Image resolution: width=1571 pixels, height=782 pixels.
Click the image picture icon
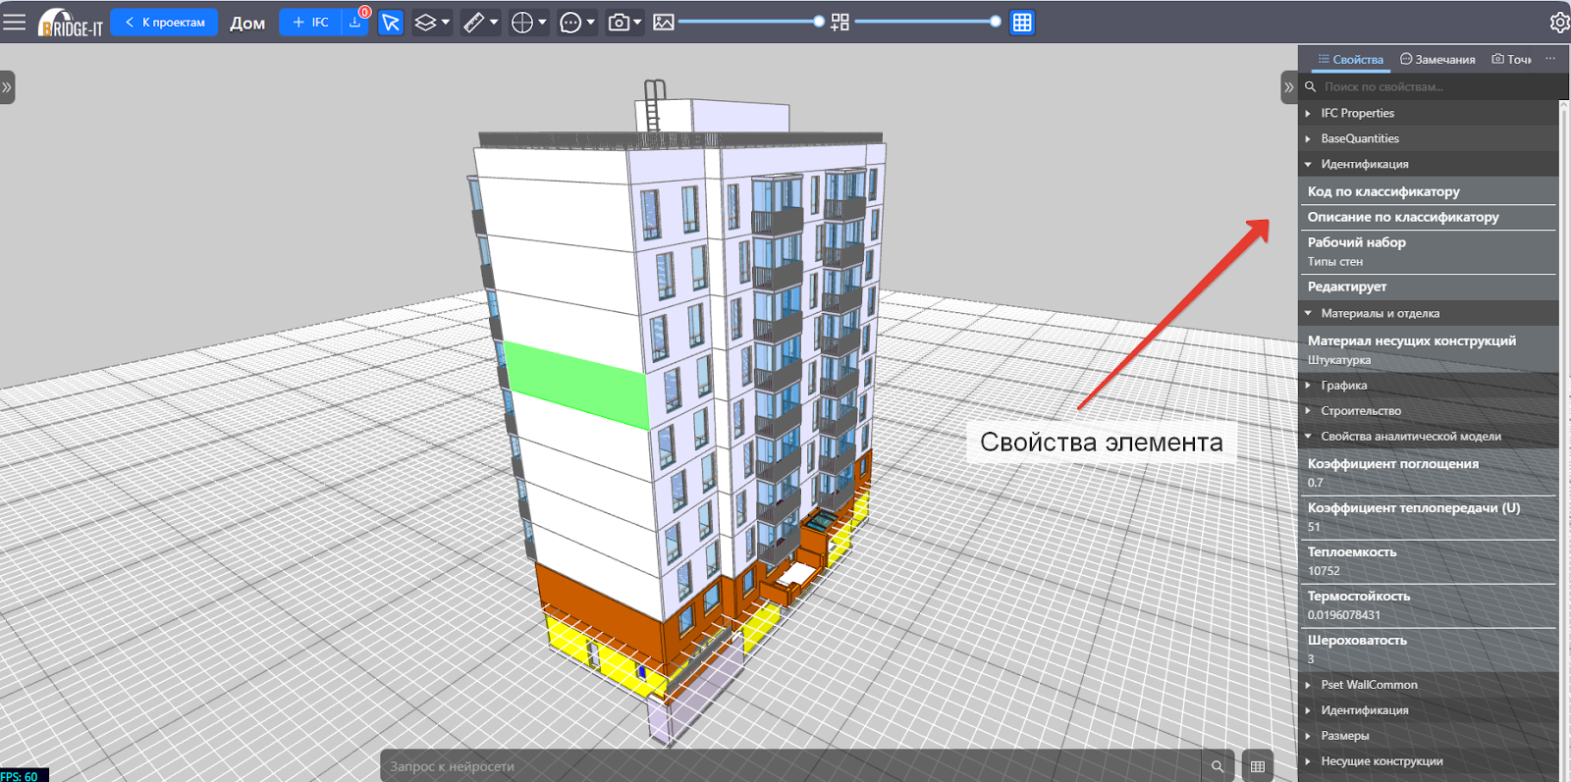664,22
